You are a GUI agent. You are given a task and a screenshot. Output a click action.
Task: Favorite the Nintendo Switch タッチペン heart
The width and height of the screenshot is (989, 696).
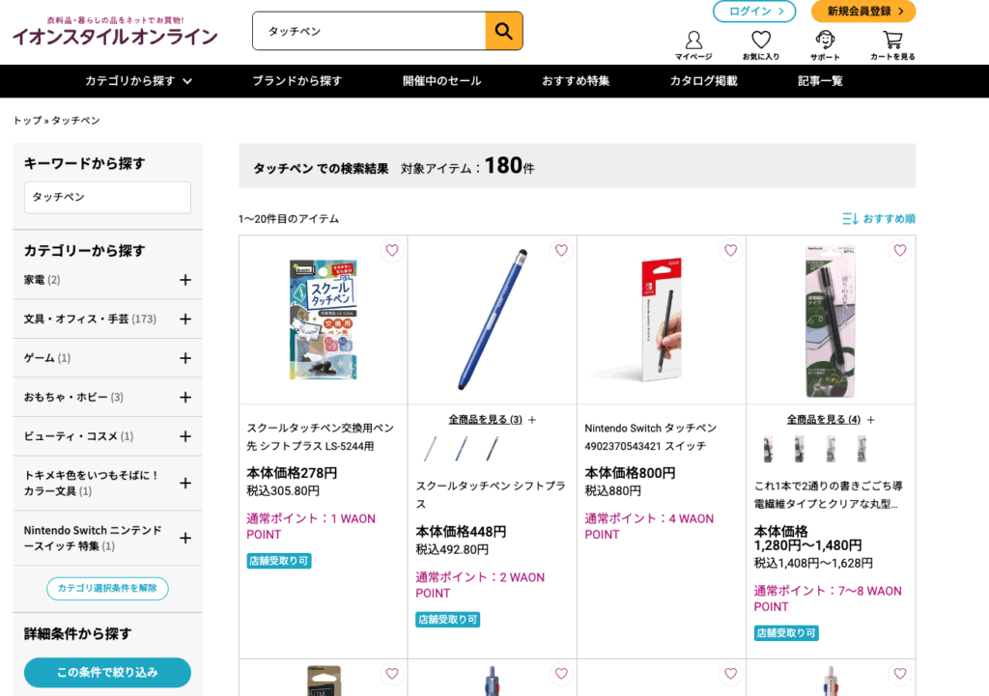pos(730,250)
